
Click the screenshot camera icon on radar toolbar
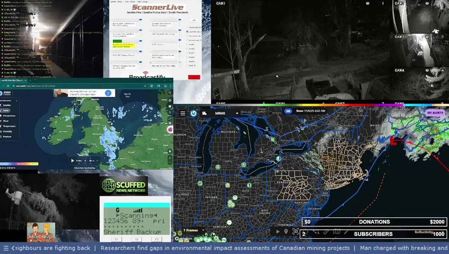296,231
